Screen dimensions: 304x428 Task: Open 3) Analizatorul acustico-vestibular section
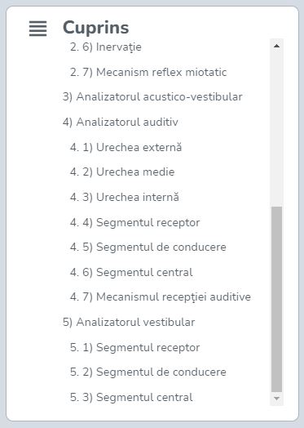(x=152, y=97)
